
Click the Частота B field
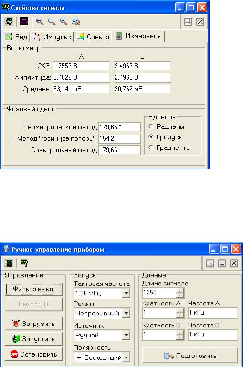click(213, 335)
